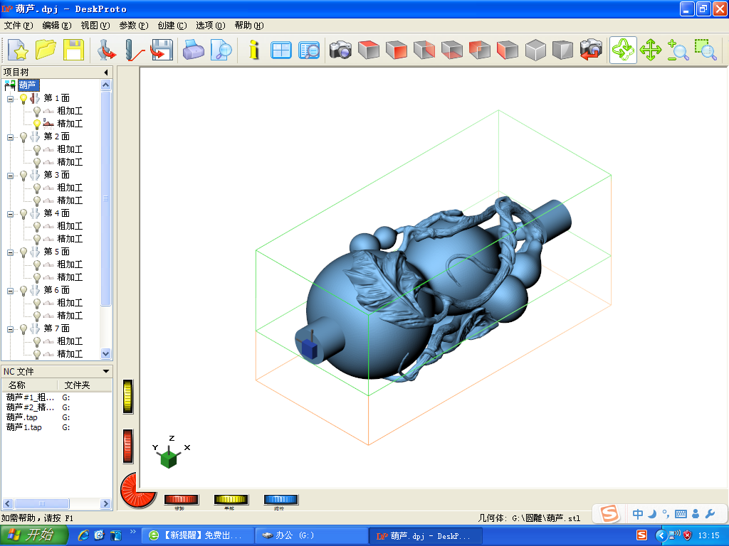Image resolution: width=729 pixels, height=546 pixels.
Task: Open the 创建(C) menu
Action: 172,26
